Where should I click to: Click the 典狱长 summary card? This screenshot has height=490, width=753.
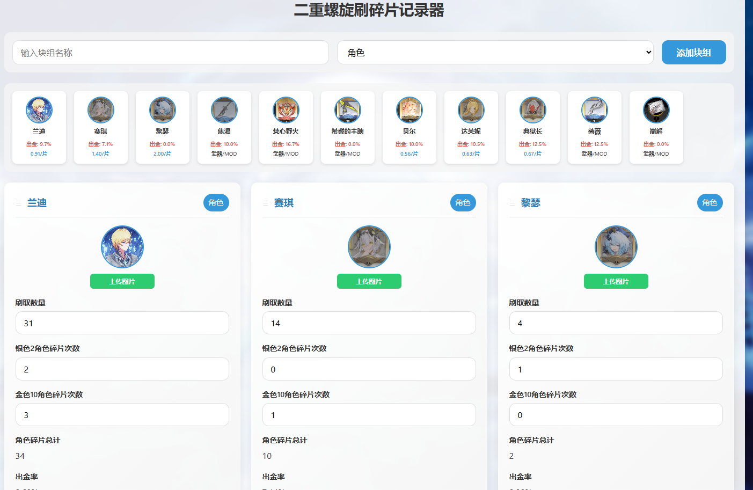[x=533, y=128]
